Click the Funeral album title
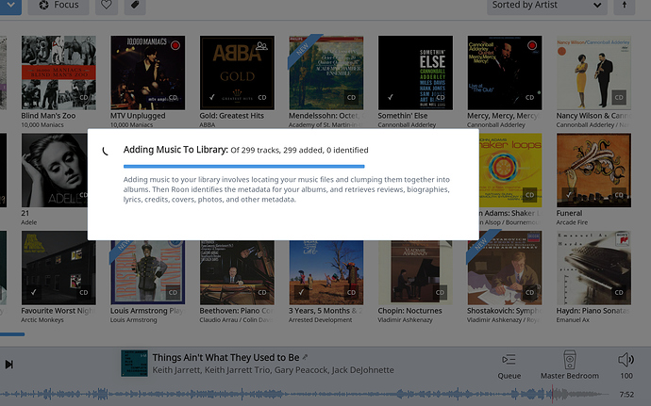This screenshot has height=406, width=651. coord(569,213)
